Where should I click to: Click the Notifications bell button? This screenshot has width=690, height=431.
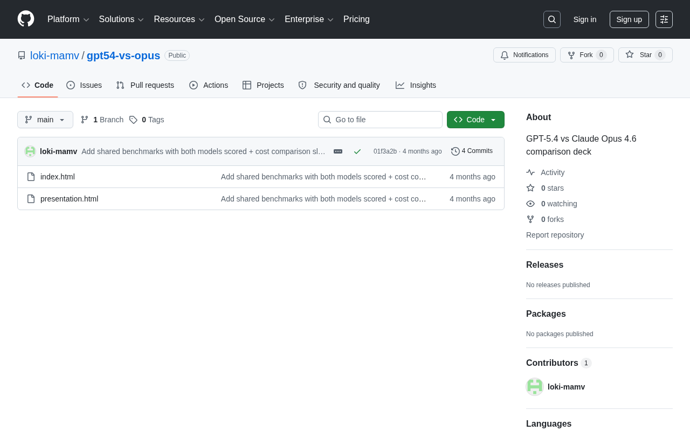pos(525,55)
